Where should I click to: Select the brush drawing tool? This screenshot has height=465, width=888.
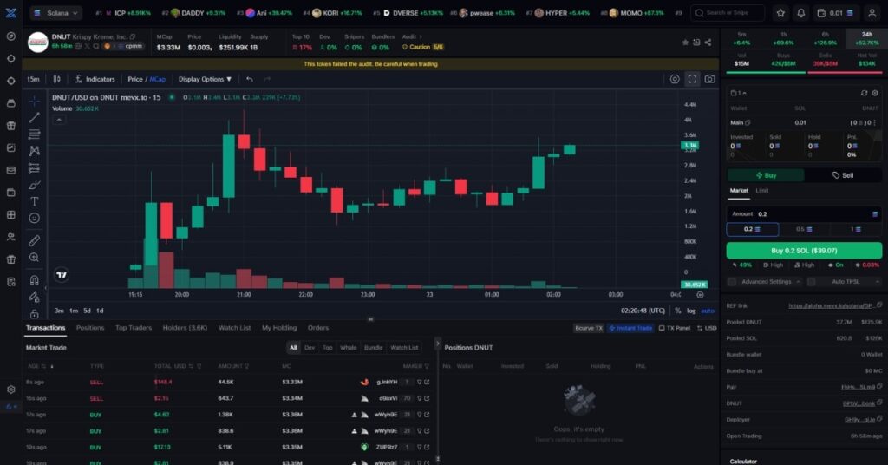[35, 185]
